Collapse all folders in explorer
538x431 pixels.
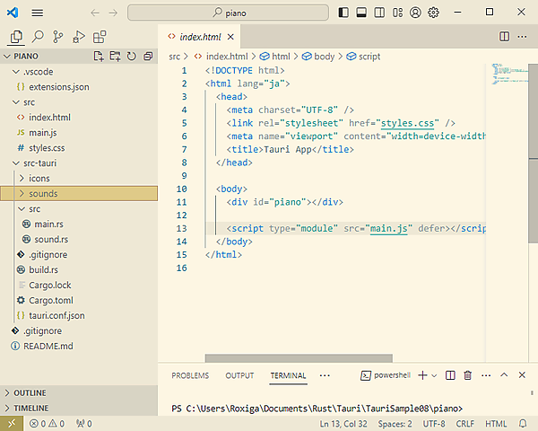(x=148, y=56)
